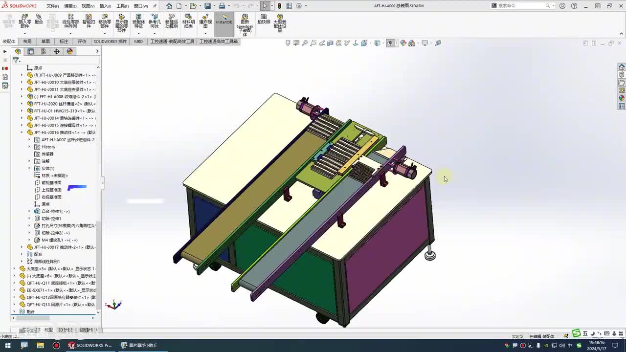Open the 窗口(W) menu
The width and height of the screenshot is (626, 352).
click(x=141, y=6)
